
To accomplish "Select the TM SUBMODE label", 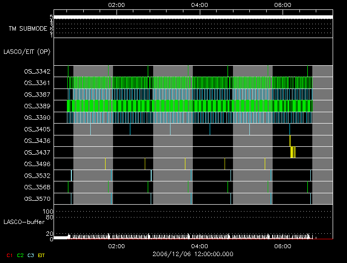I will [28, 29].
